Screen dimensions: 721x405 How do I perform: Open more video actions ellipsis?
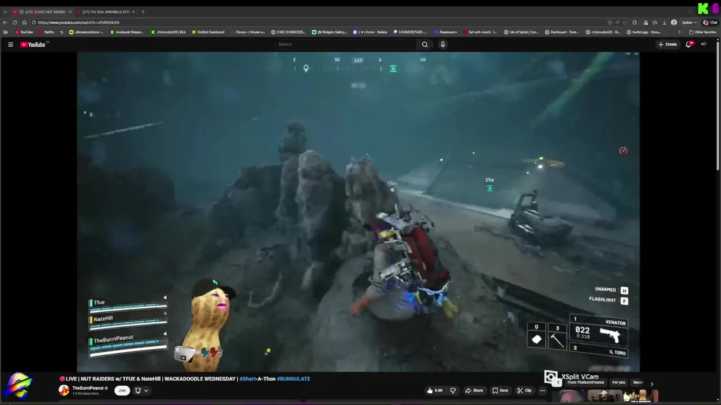click(542, 390)
